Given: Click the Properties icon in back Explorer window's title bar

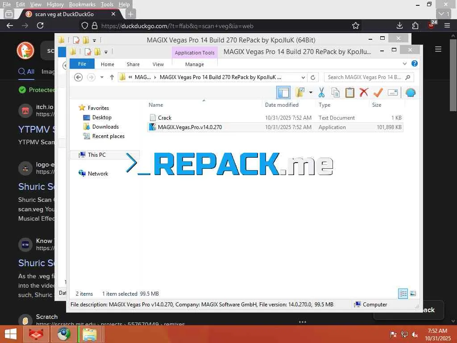Looking at the screenshot, I should tap(76, 40).
